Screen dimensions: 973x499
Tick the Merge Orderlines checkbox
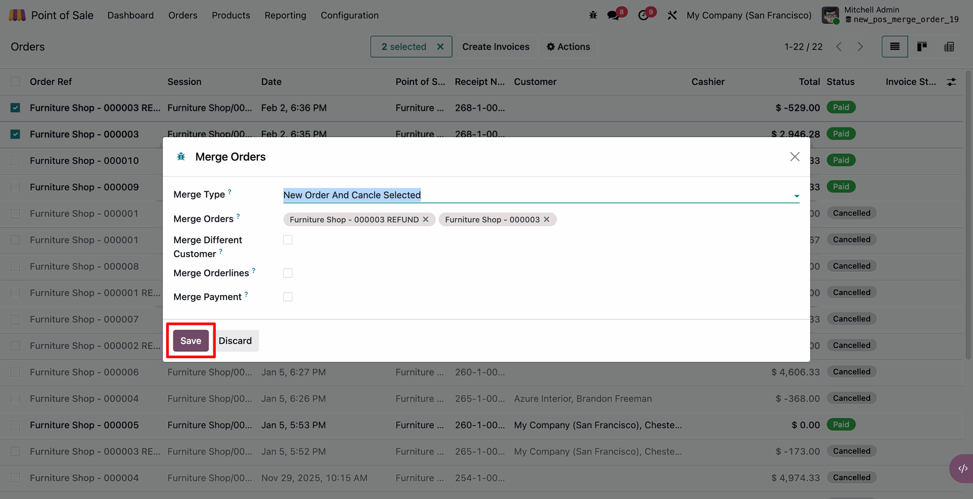point(288,273)
